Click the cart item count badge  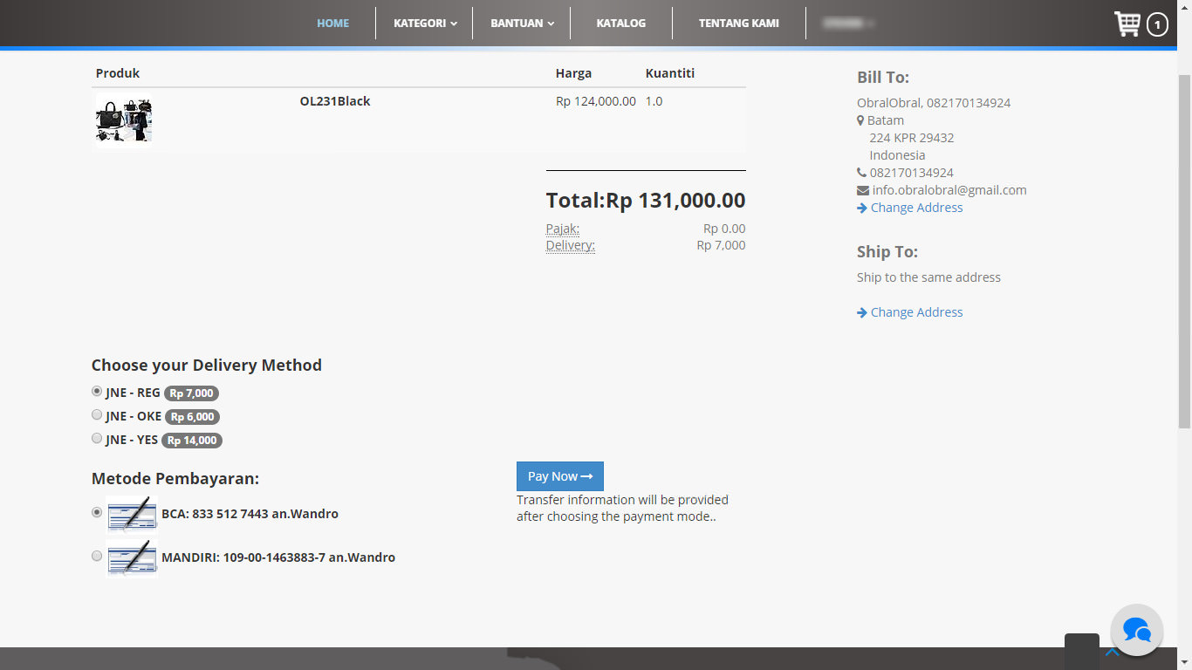tap(1157, 24)
